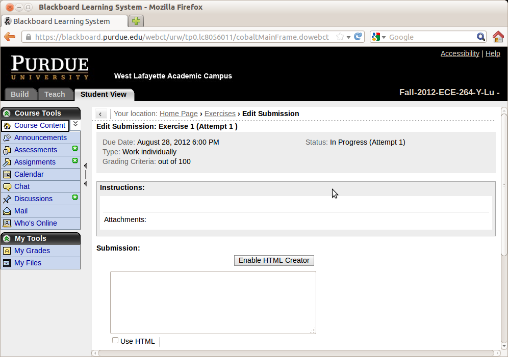Click the Firefox home icon
Image resolution: width=508 pixels, height=357 pixels.
[498, 37]
